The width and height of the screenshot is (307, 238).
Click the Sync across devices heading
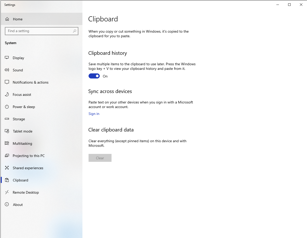pyautogui.click(x=110, y=91)
